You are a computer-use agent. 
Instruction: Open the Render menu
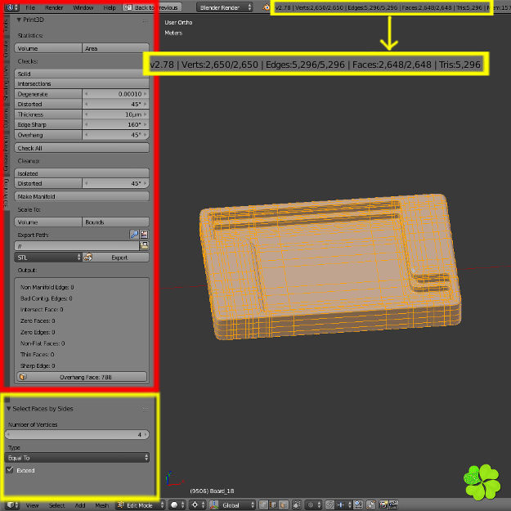[x=54, y=7]
